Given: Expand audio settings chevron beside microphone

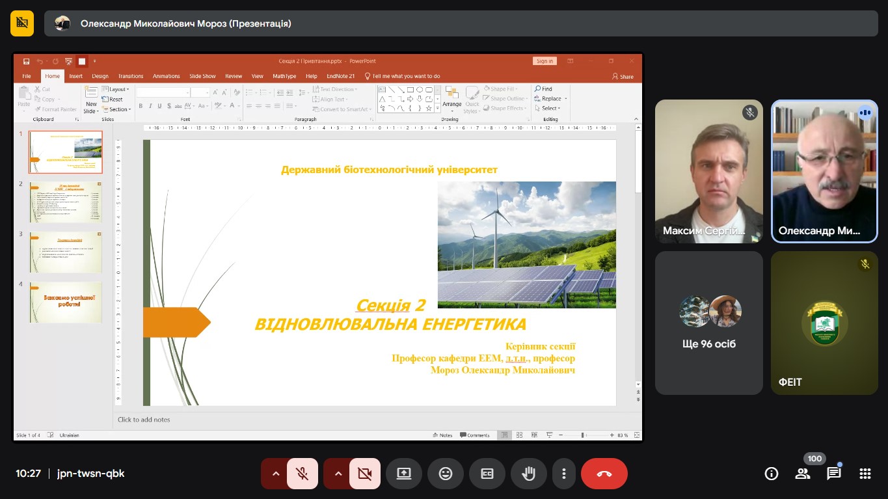Looking at the screenshot, I should click(276, 474).
